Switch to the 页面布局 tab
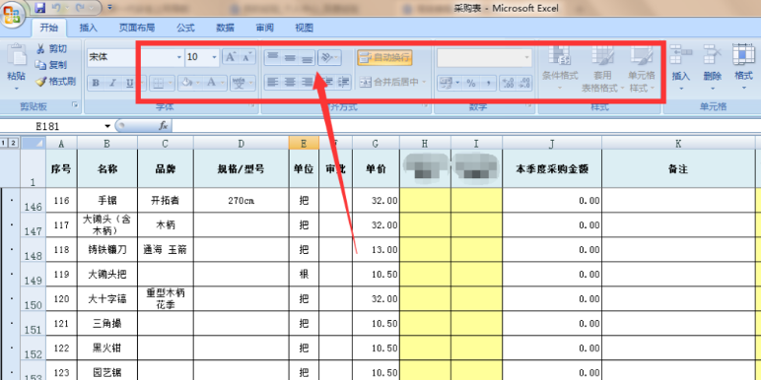This screenshot has width=761, height=380. point(137,29)
